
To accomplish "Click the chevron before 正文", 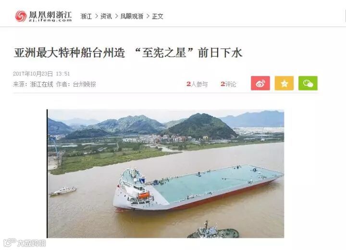I will 148,16.
